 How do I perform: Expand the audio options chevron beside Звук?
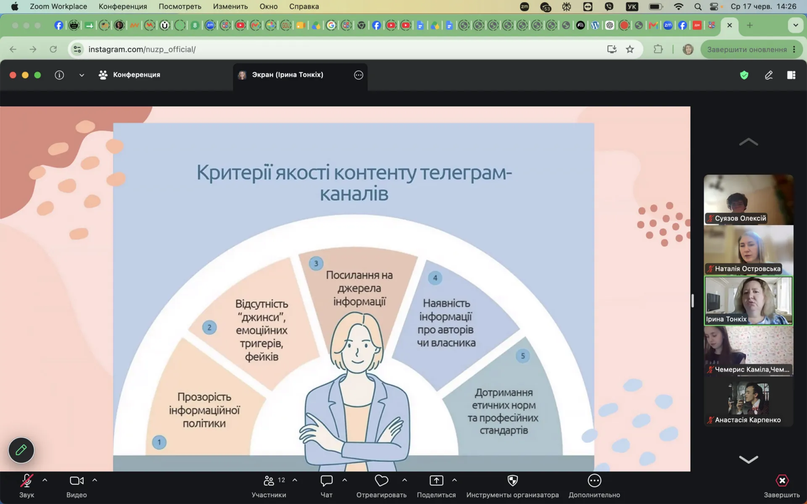click(x=45, y=480)
